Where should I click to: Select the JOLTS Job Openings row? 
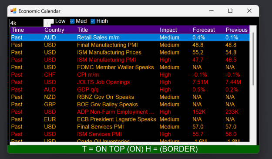point(130,82)
